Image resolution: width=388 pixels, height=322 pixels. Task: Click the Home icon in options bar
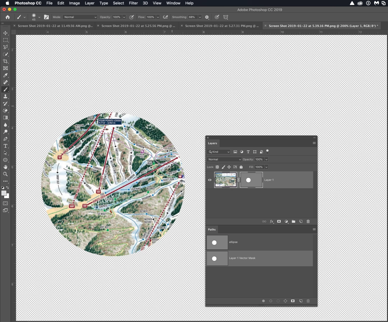tap(8, 17)
